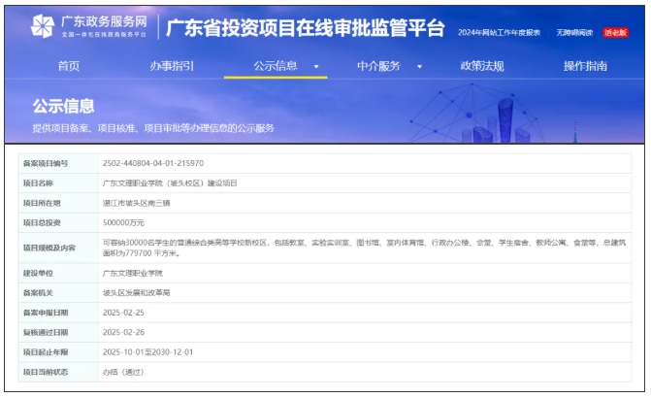Click construction unit value 广东文理职业学院
This screenshot has width=651, height=398.
click(x=133, y=274)
